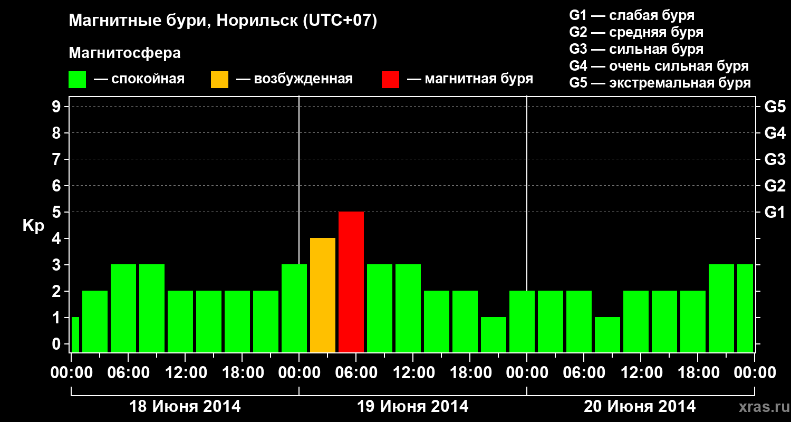This screenshot has height=422, width=791.
Task: Click the '18:00' time label of 20 June
Action: pyautogui.click(x=698, y=373)
